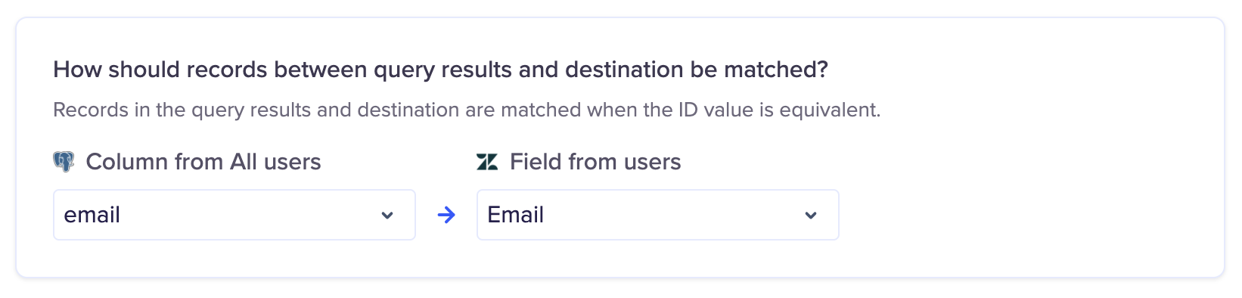Screen dimensions: 1242x298
Task: Click the chevron in the Email field dropdown
Action: tap(811, 216)
